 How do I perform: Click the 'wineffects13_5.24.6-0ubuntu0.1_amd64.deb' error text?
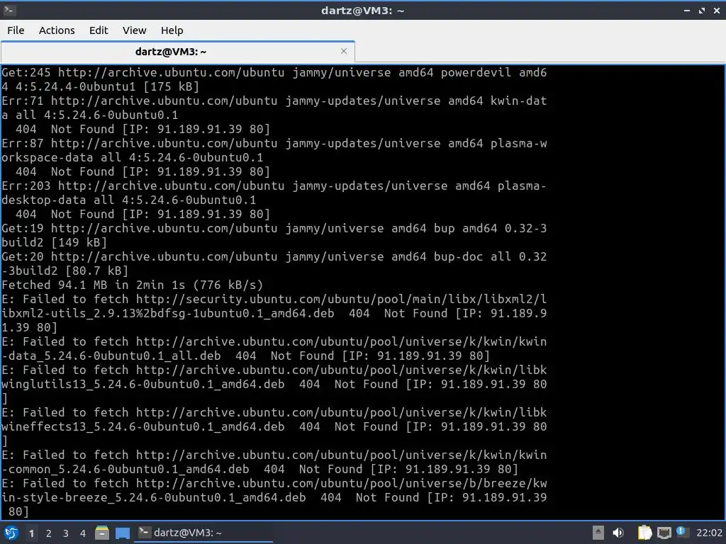tap(143, 426)
